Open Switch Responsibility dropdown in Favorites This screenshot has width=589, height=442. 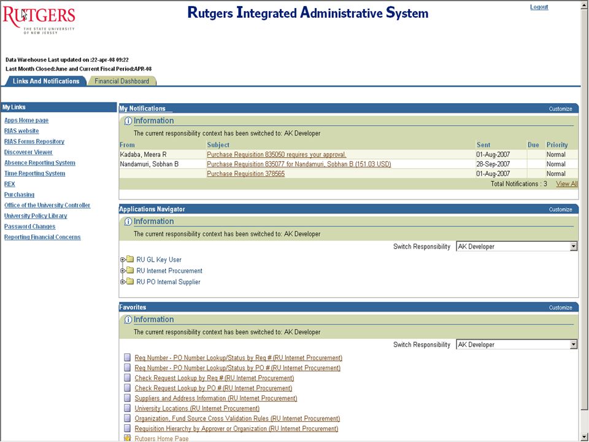point(517,344)
